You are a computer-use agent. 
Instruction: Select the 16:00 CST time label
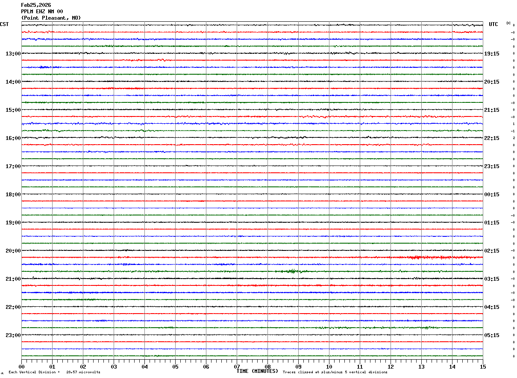tap(13, 138)
